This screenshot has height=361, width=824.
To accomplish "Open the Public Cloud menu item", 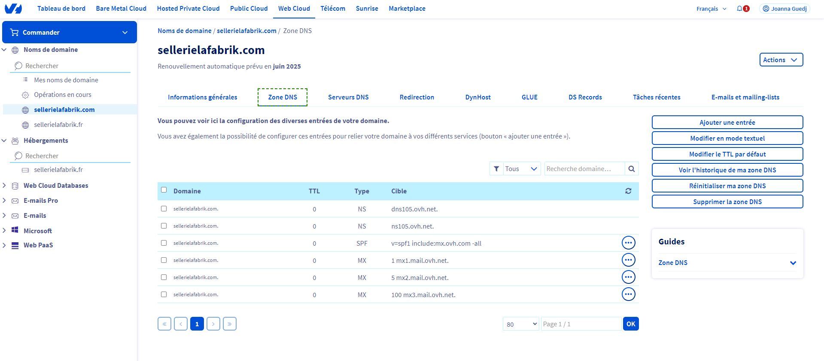I will [x=249, y=9].
